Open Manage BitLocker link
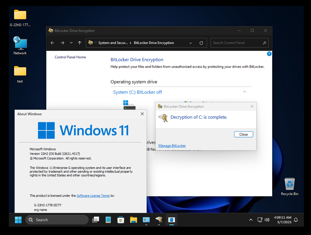 point(172,146)
